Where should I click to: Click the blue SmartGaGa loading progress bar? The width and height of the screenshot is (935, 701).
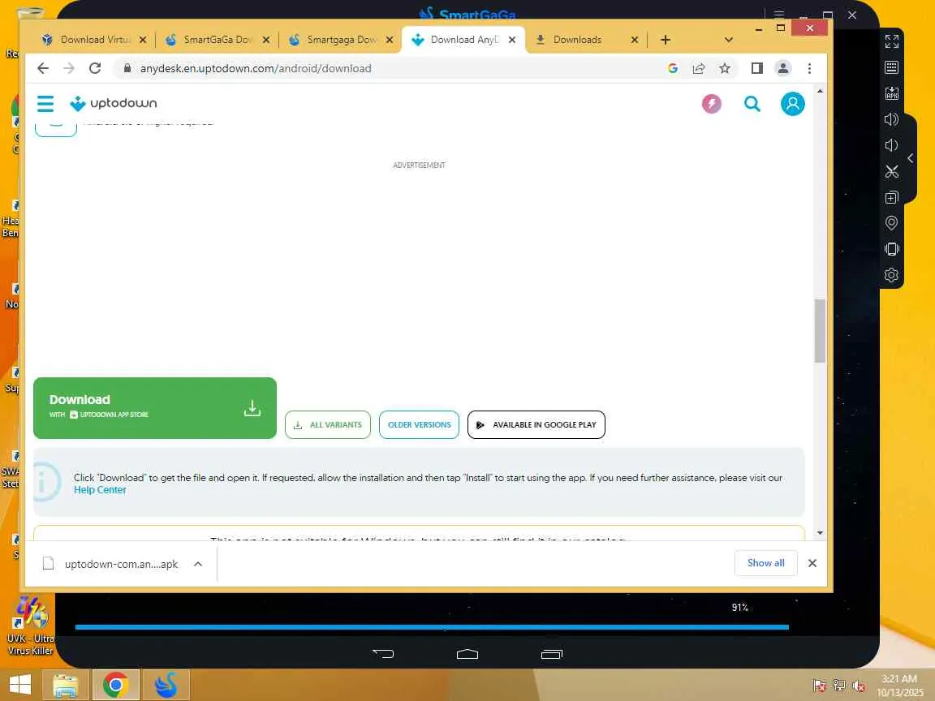pos(432,627)
